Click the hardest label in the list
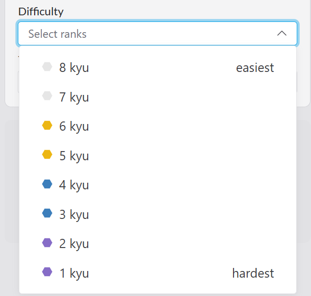Image resolution: width=311 pixels, height=296 pixels. (x=253, y=274)
